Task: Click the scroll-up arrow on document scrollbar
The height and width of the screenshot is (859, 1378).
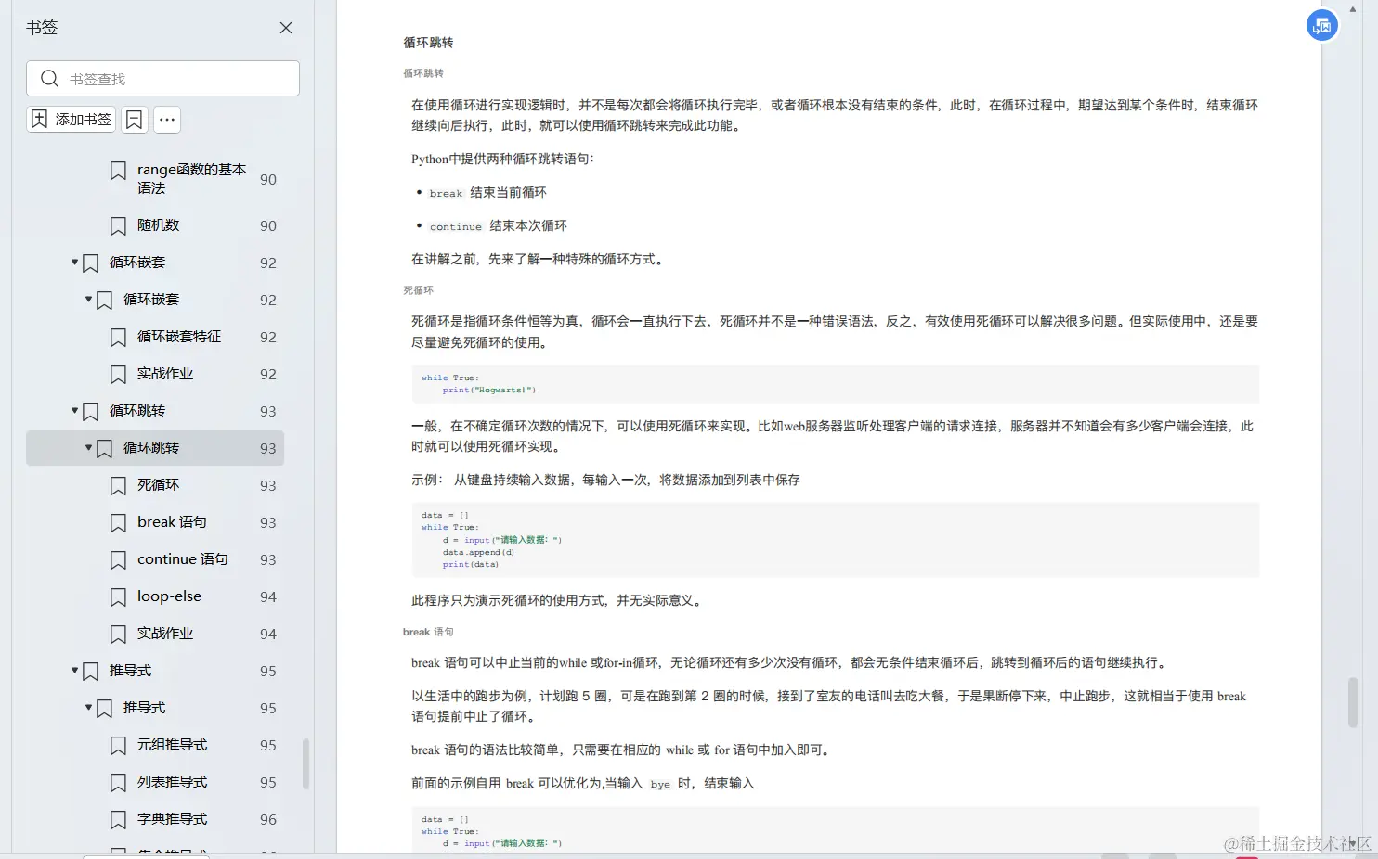Action: pyautogui.click(x=1353, y=7)
